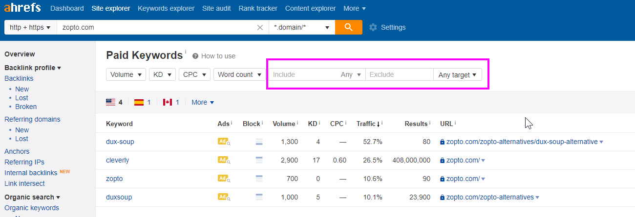Click the block position icon for cleverly
Screen dimensions: 635x217
tap(259, 160)
